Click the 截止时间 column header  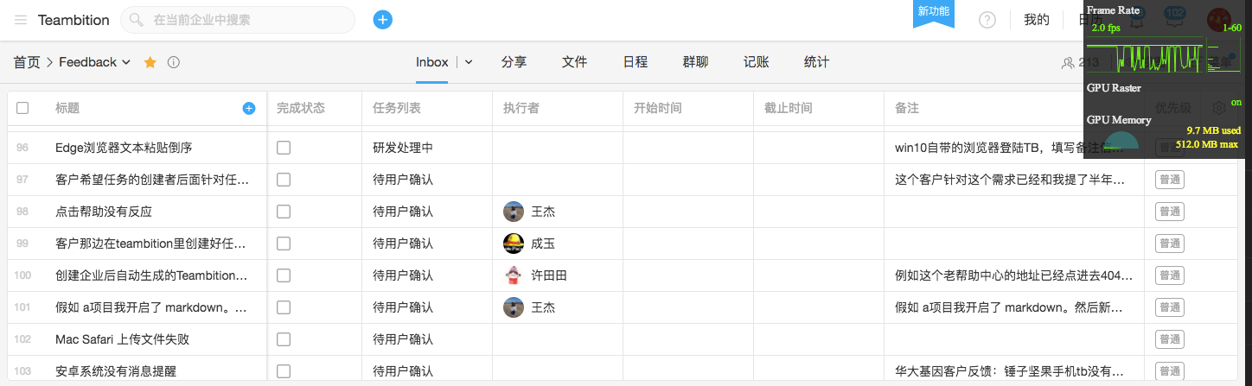click(x=789, y=108)
